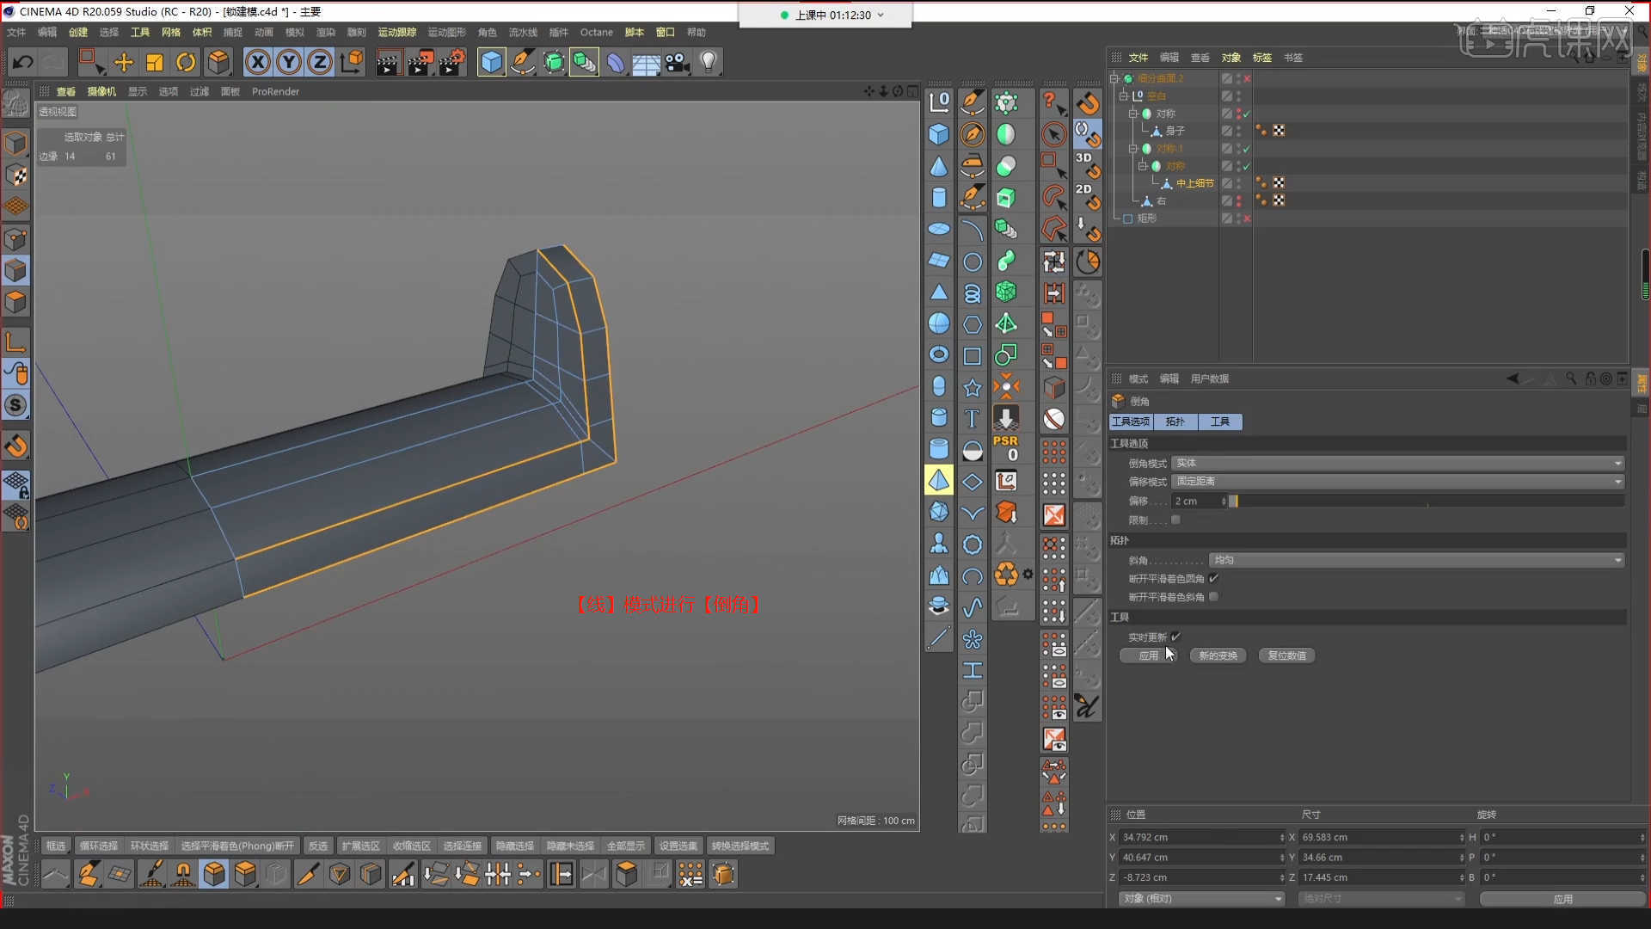
Task: Click the Enable Snap magnet icon
Action: (x=15, y=446)
